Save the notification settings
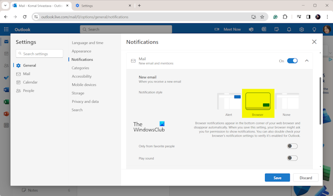Image resolution: width=333 pixels, height=196 pixels. coord(277,178)
